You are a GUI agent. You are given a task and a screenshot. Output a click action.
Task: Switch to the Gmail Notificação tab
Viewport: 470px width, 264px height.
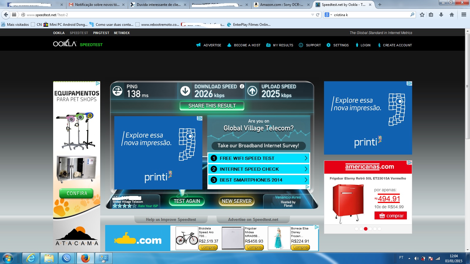tap(96, 5)
